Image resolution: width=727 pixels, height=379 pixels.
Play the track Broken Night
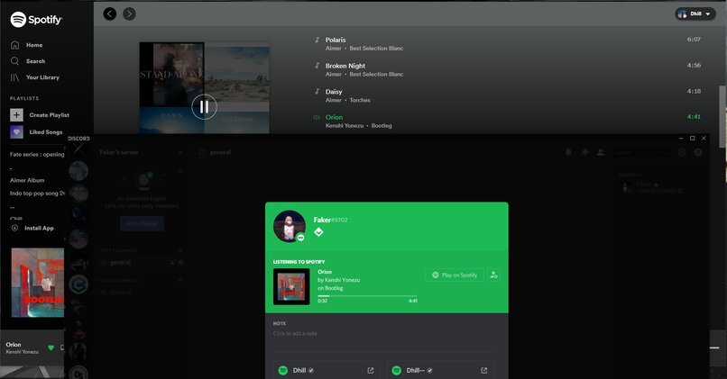click(345, 66)
